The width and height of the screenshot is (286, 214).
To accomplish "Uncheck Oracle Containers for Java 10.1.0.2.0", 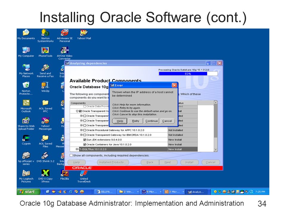I will pyautogui.click(x=85, y=144).
